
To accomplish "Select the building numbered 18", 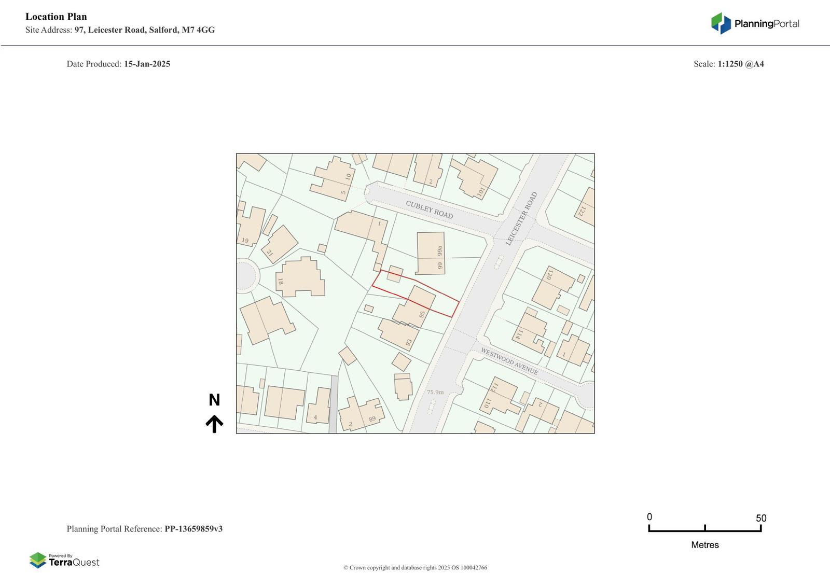I will (x=300, y=277).
